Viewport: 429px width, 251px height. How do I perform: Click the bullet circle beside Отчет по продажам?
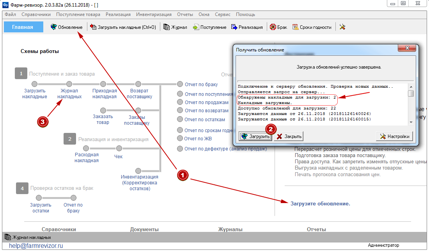pyautogui.click(x=180, y=102)
